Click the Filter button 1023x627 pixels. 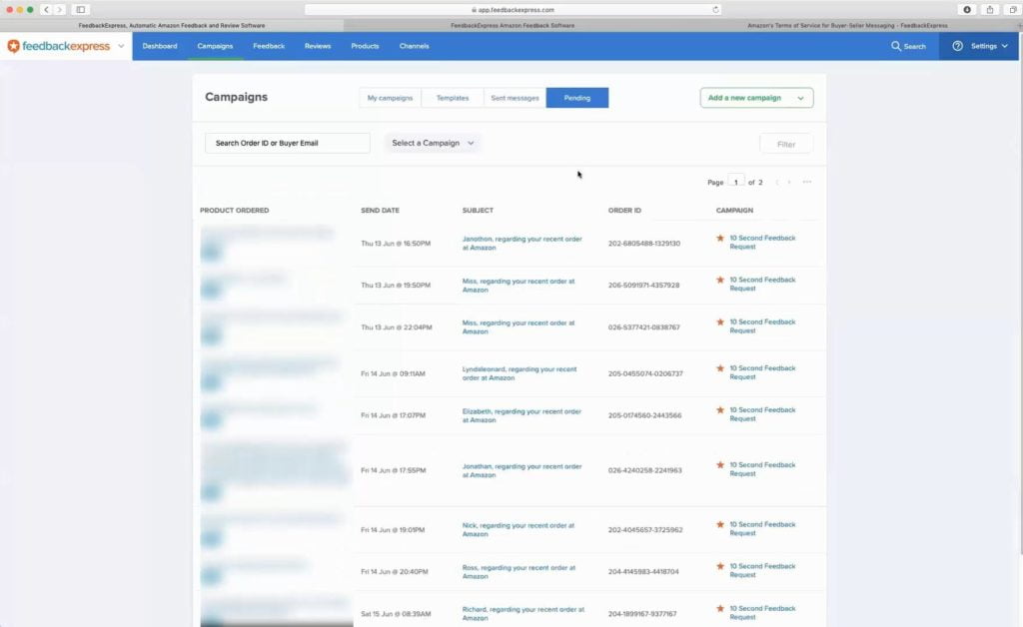tap(786, 144)
